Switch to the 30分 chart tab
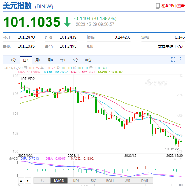 click(87, 60)
